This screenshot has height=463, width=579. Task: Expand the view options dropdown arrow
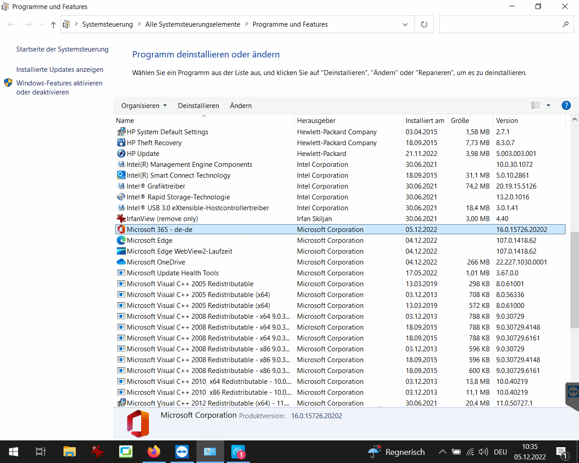tap(548, 105)
